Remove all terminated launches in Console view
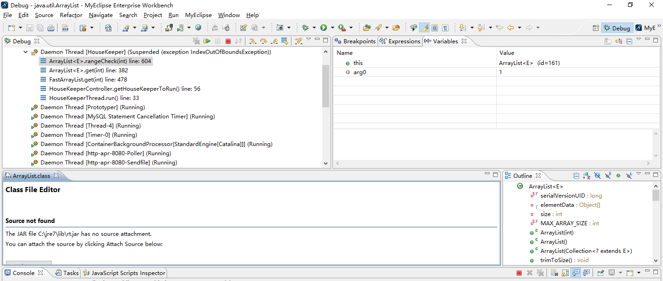 click(541, 273)
